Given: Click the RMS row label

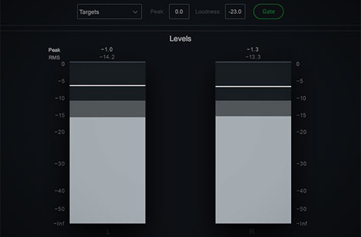Looking at the screenshot, I should tap(54, 57).
